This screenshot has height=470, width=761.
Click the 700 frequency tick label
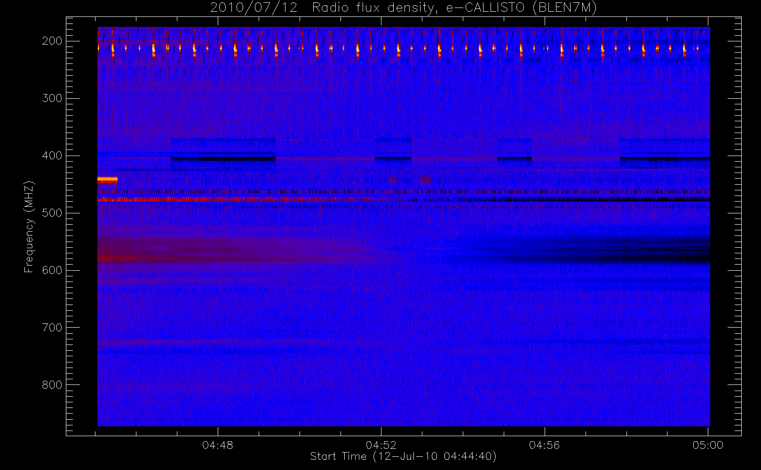click(52, 328)
